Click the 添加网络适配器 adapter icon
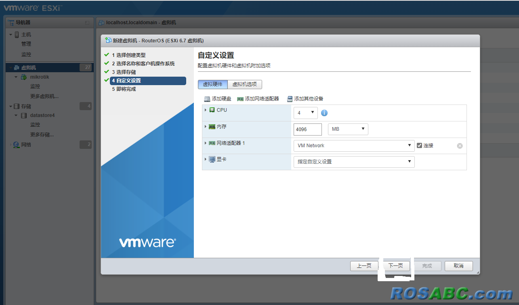This screenshot has width=519, height=305. point(240,99)
